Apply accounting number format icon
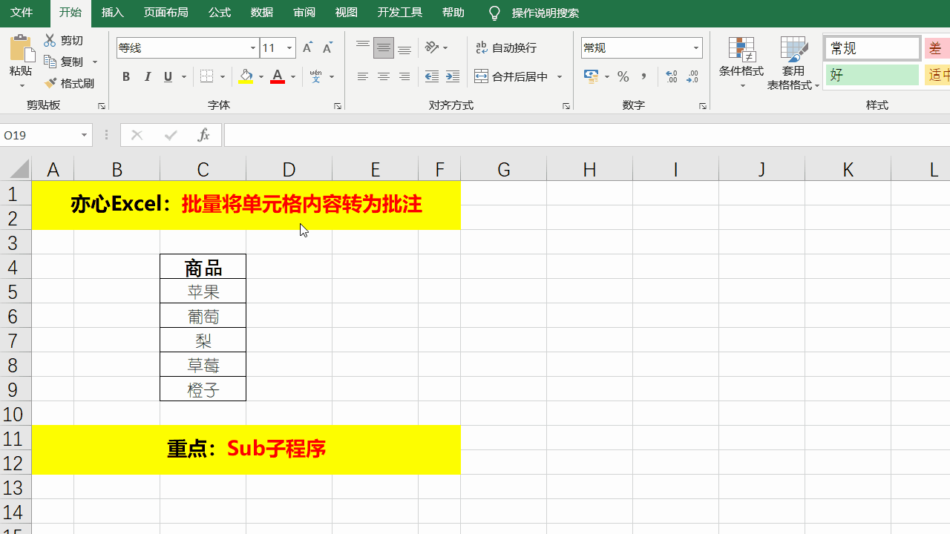This screenshot has height=534, width=950. [592, 76]
